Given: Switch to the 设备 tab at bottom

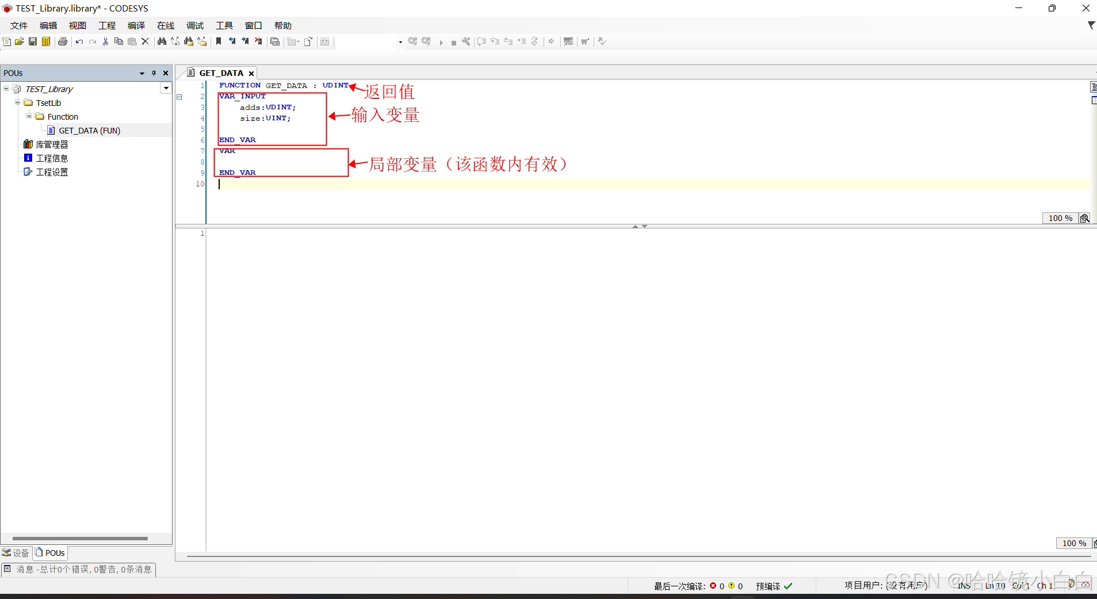Looking at the screenshot, I should pyautogui.click(x=16, y=552).
